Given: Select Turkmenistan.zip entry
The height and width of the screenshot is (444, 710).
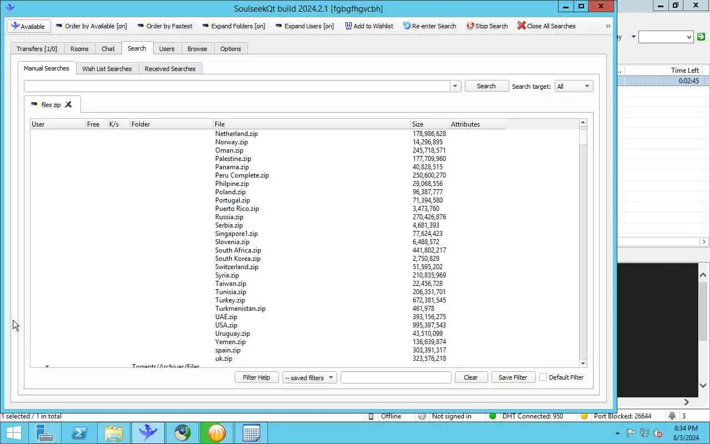Looking at the screenshot, I should pyautogui.click(x=240, y=309).
